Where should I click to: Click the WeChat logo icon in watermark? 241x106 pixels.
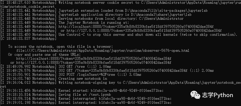pyautogui.click(x=195, y=95)
